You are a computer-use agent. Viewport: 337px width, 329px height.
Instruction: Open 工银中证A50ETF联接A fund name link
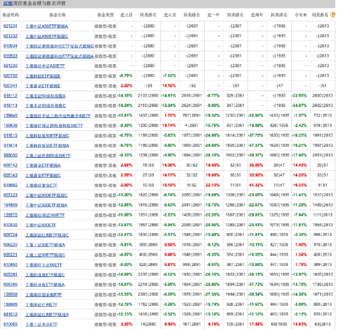pyautogui.click(x=47, y=26)
